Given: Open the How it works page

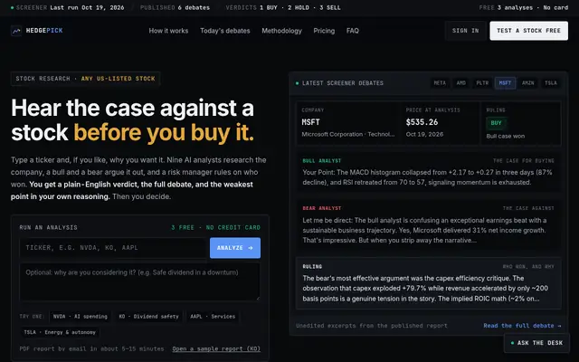Looking at the screenshot, I should tap(168, 31).
